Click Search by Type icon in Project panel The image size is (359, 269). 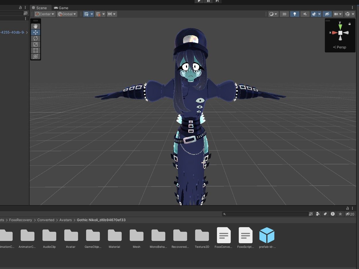[x=318, y=214]
